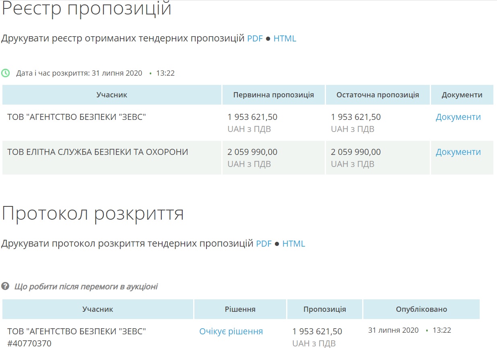
Task: Click protocol proposal amount 1 953 621,50
Action: tap(317, 332)
